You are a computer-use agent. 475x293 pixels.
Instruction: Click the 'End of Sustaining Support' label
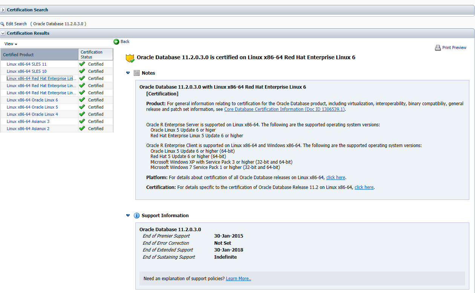click(x=169, y=257)
